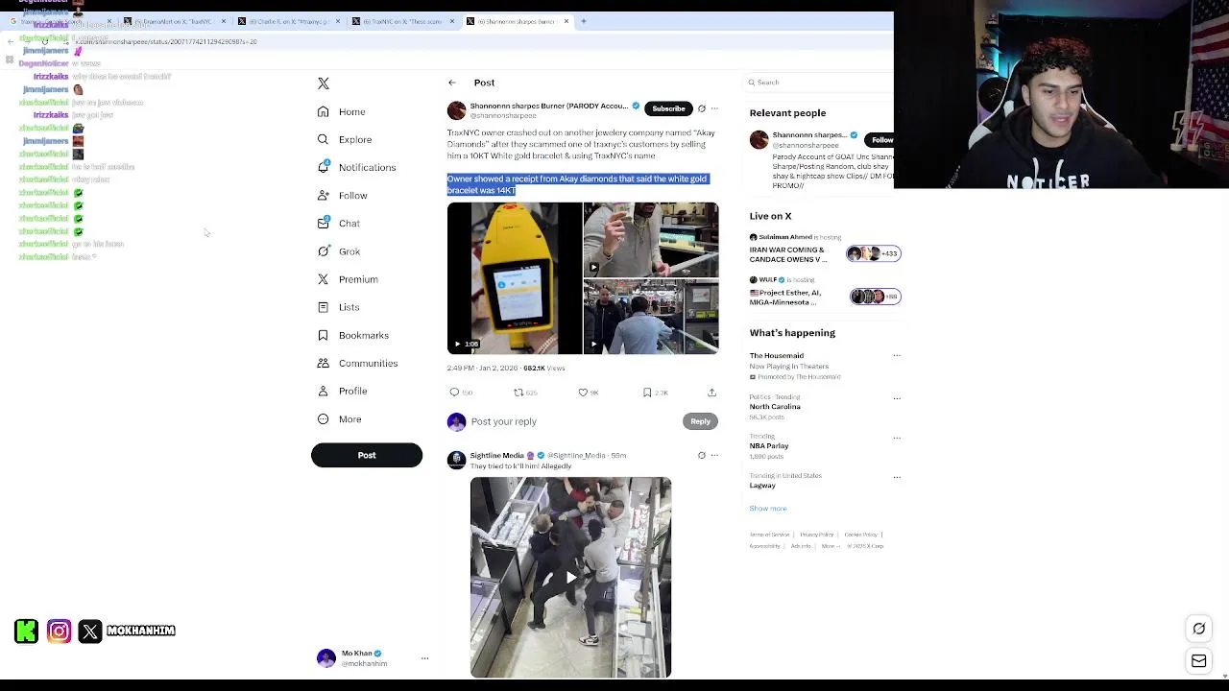
Task: Open Chat messages in the sidebar
Action: pos(339,224)
